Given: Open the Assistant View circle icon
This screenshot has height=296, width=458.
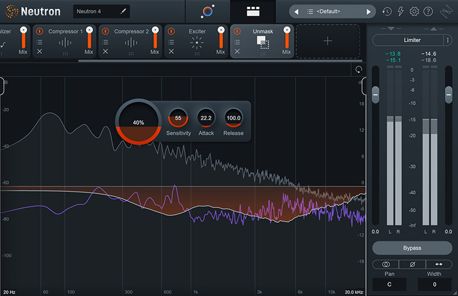Looking at the screenshot, I should (x=207, y=11).
